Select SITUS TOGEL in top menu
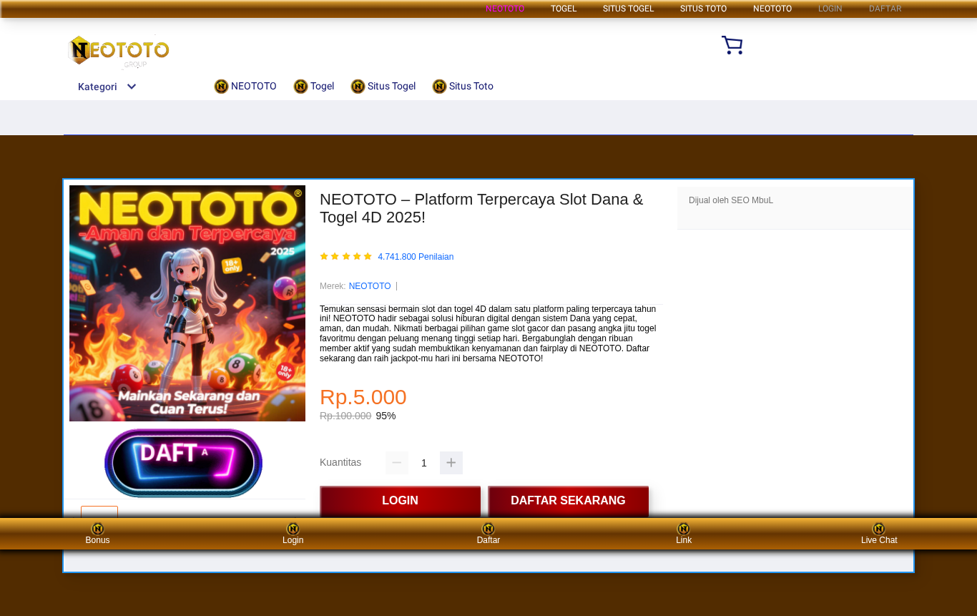The height and width of the screenshot is (616, 977). pyautogui.click(x=628, y=9)
